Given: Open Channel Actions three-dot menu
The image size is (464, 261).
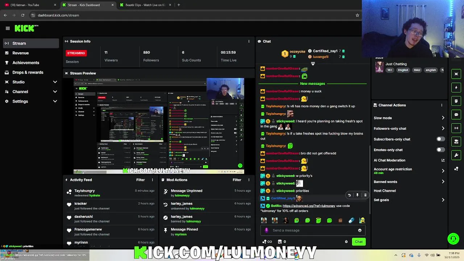Looking at the screenshot, I should point(442,105).
